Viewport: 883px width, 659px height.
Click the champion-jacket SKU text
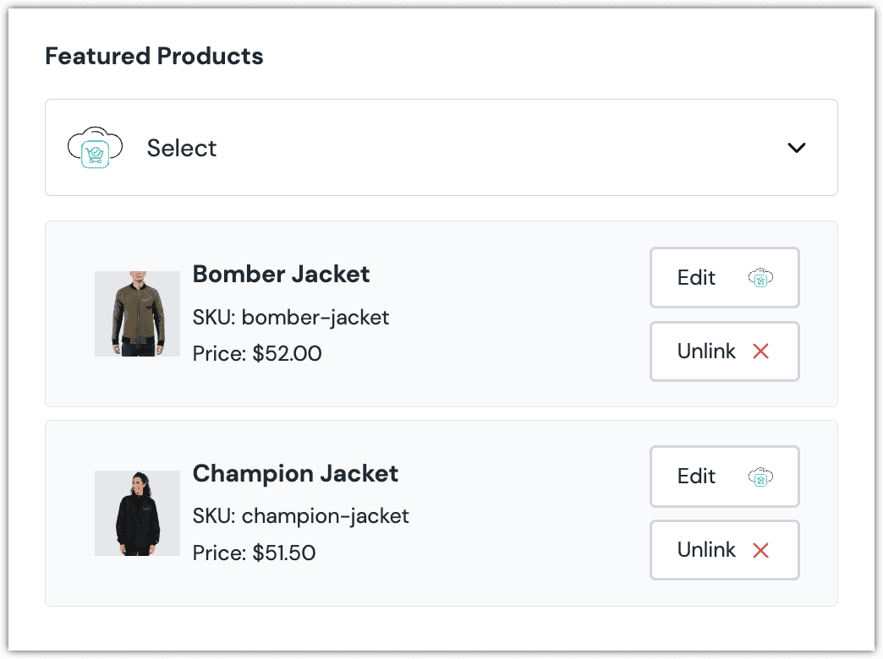tap(300, 515)
